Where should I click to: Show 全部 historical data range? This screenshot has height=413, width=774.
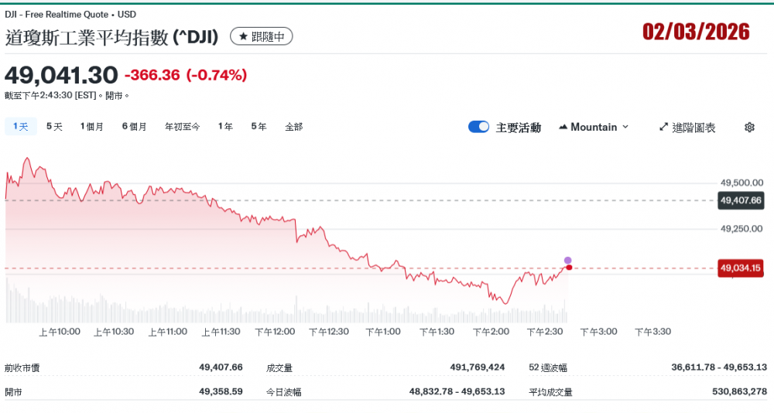[x=294, y=127]
